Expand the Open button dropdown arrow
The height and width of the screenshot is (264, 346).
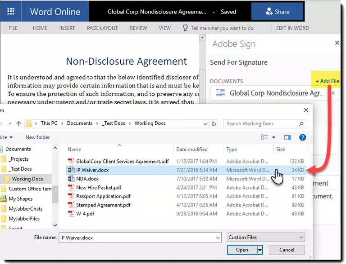(x=260, y=250)
